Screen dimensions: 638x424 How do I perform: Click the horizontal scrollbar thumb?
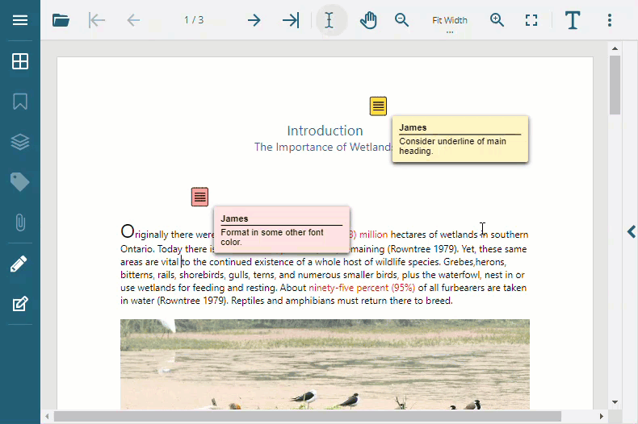(307, 416)
